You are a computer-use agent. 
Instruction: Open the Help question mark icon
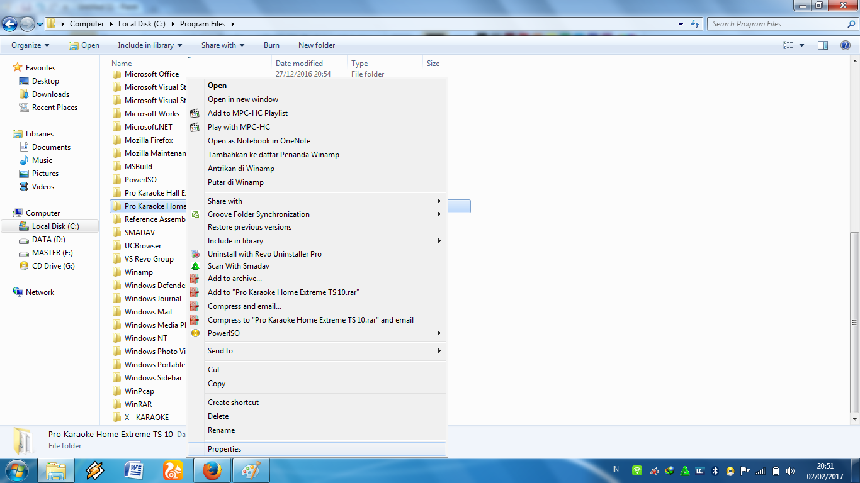tap(846, 45)
